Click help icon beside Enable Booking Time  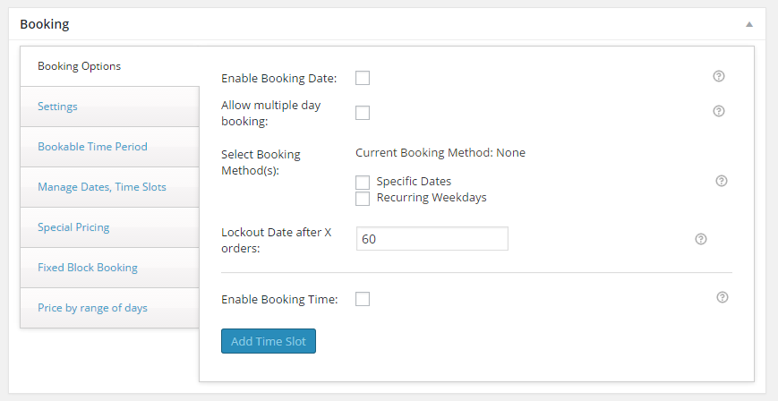(722, 297)
